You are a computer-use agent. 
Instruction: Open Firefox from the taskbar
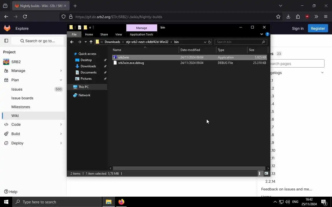click(x=121, y=202)
